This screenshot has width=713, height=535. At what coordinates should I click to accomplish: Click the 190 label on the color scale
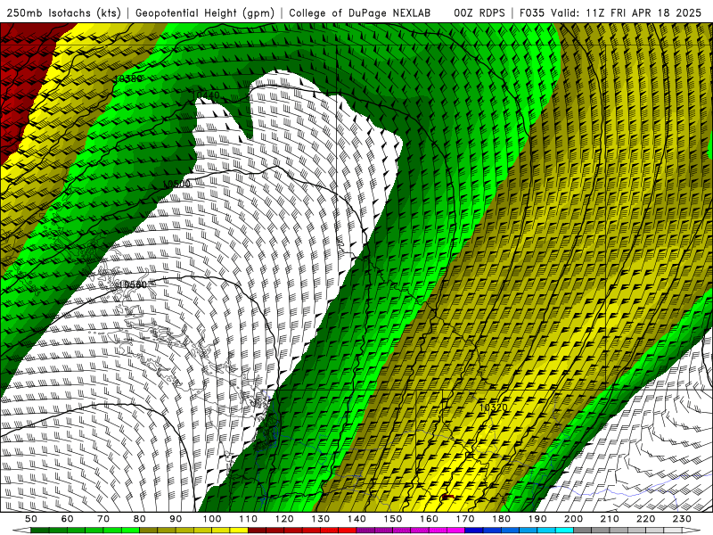[537, 519]
